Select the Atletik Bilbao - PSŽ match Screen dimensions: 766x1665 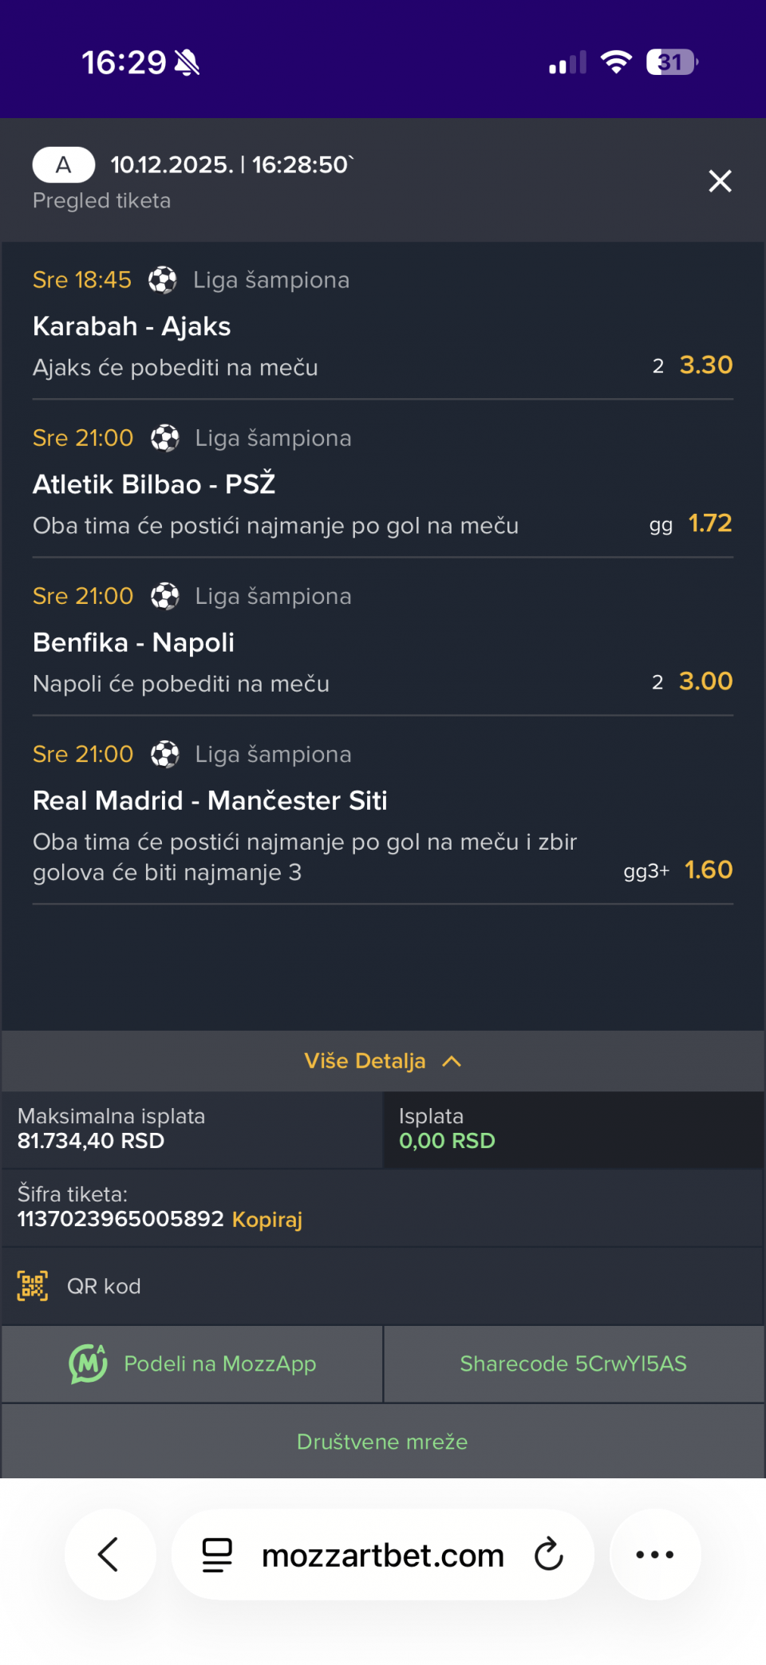[x=154, y=484]
